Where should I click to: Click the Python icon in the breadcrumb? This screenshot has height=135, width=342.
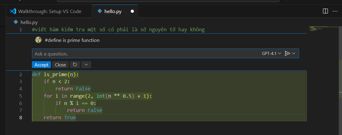[16, 22]
